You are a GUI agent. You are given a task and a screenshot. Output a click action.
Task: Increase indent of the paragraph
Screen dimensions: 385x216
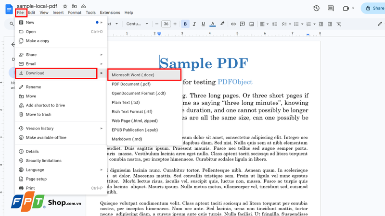tap(330, 24)
